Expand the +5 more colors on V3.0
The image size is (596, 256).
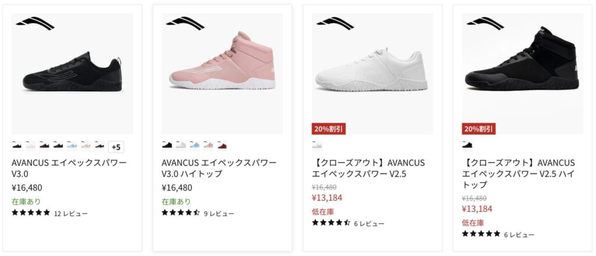pos(116,147)
